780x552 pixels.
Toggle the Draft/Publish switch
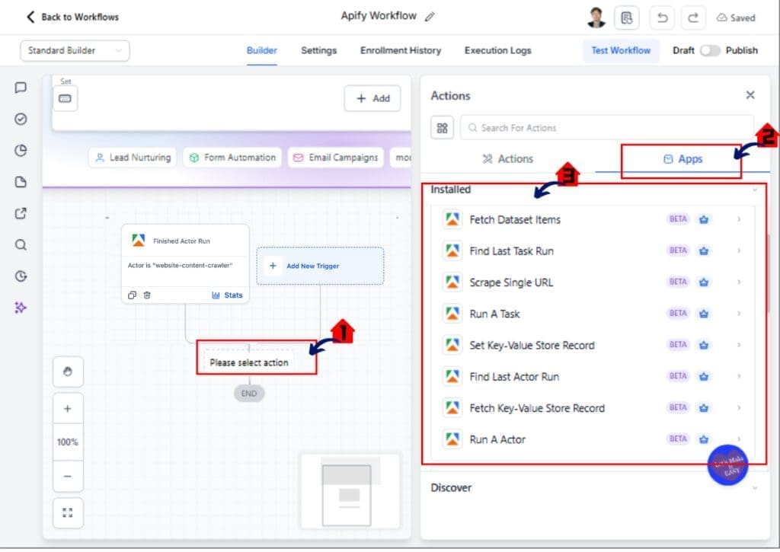[710, 51]
